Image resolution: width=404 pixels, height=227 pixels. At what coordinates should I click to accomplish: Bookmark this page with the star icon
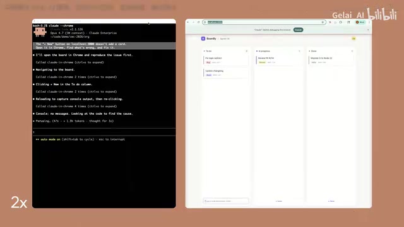(x=323, y=22)
